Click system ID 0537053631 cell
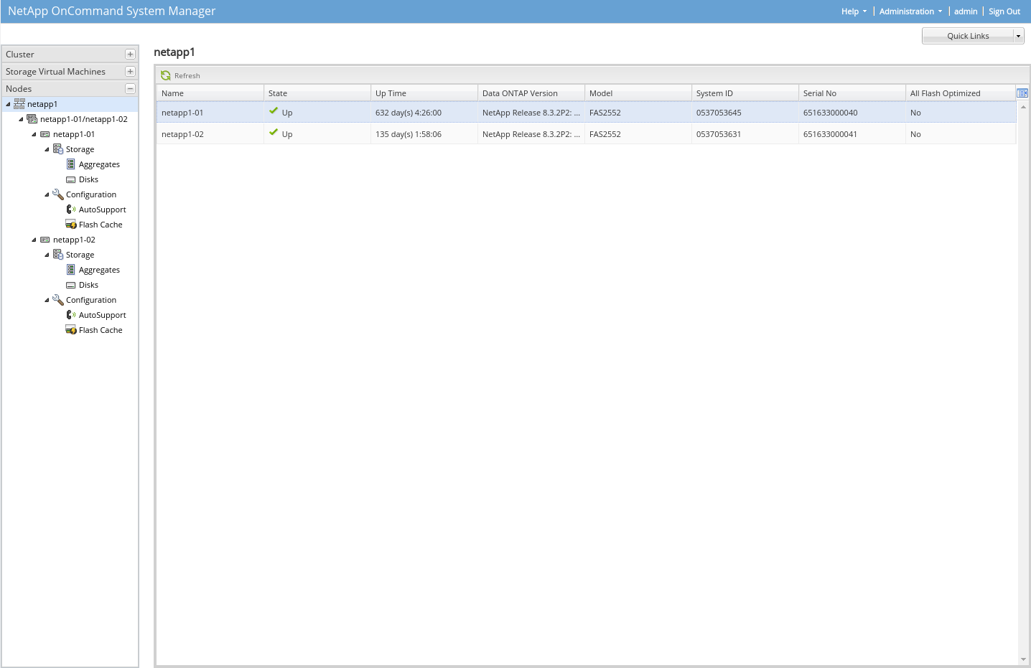The height and width of the screenshot is (668, 1031). pos(745,134)
